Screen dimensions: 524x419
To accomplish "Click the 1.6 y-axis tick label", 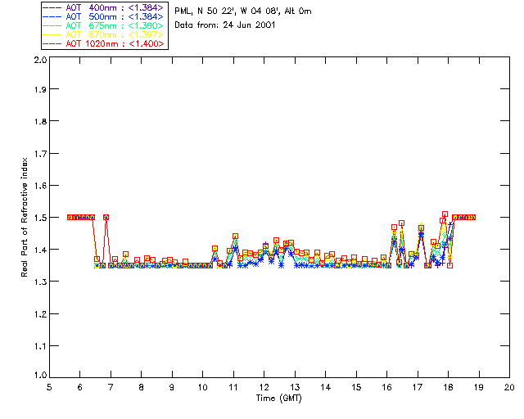I will [x=40, y=186].
